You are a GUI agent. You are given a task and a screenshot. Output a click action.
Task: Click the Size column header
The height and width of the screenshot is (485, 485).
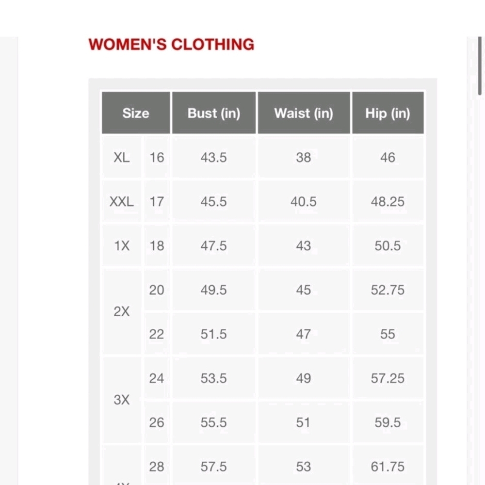point(136,113)
